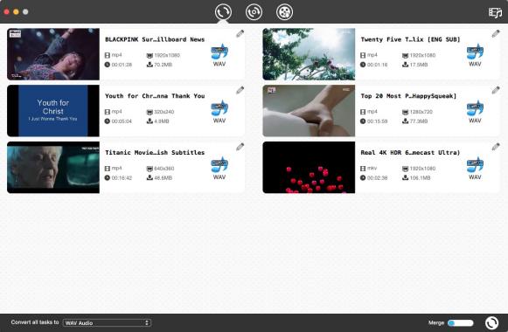Change WAV output format for Top 20 Most video
508x332 pixels.
[475, 112]
